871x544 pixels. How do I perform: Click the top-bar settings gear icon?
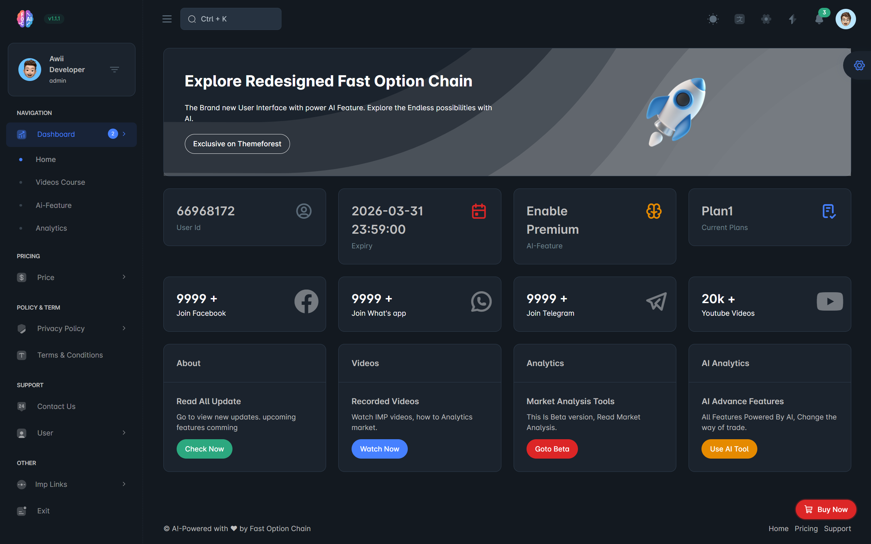(x=766, y=19)
